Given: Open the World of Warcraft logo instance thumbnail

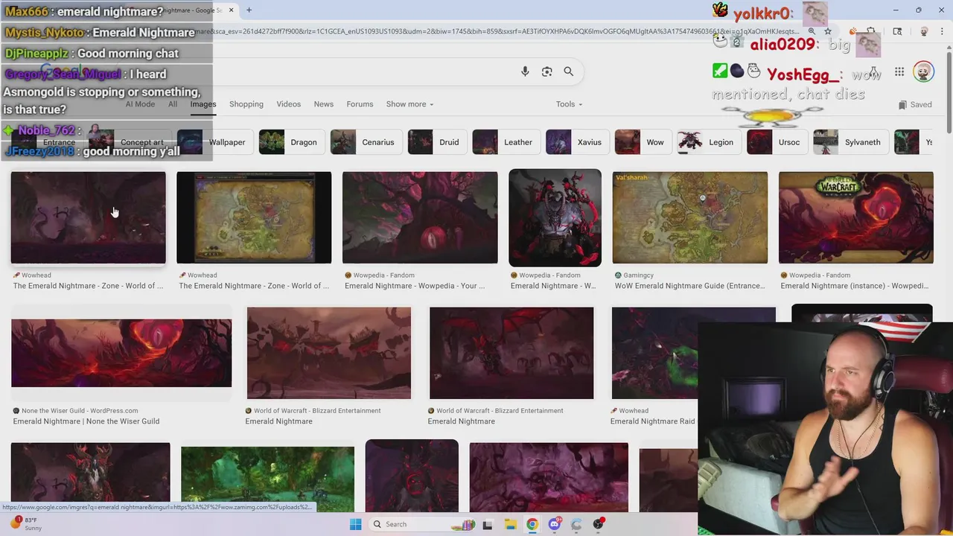Looking at the screenshot, I should point(855,217).
